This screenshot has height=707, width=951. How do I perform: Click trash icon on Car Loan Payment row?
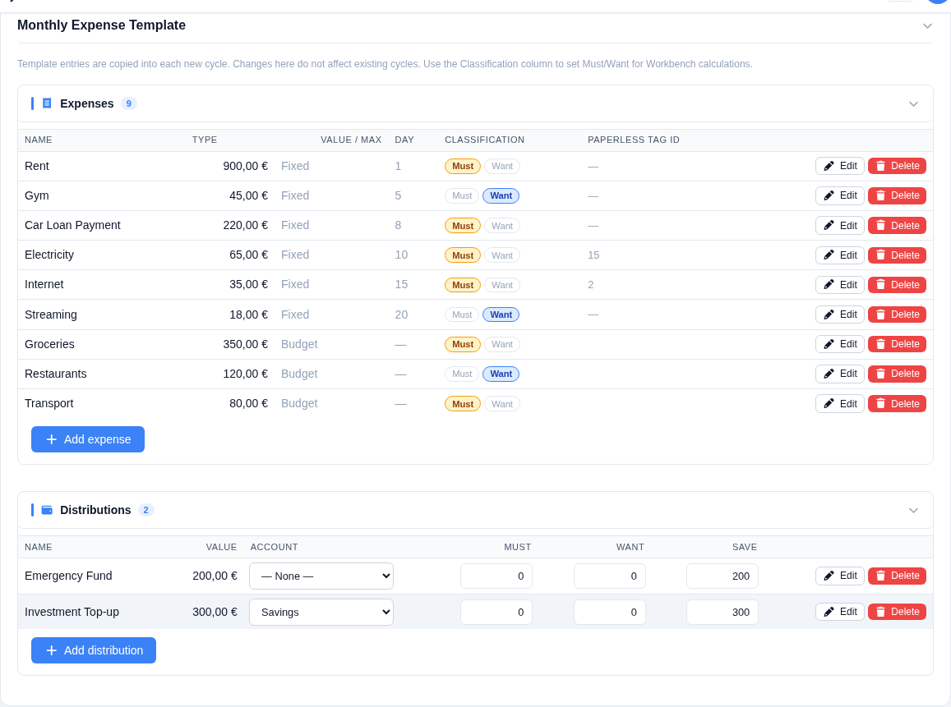(880, 225)
